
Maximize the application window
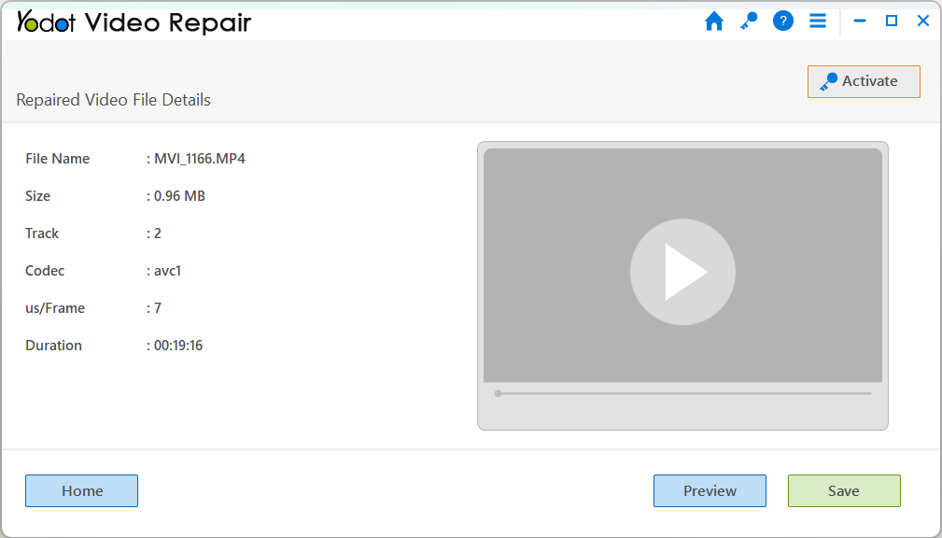[x=891, y=21]
